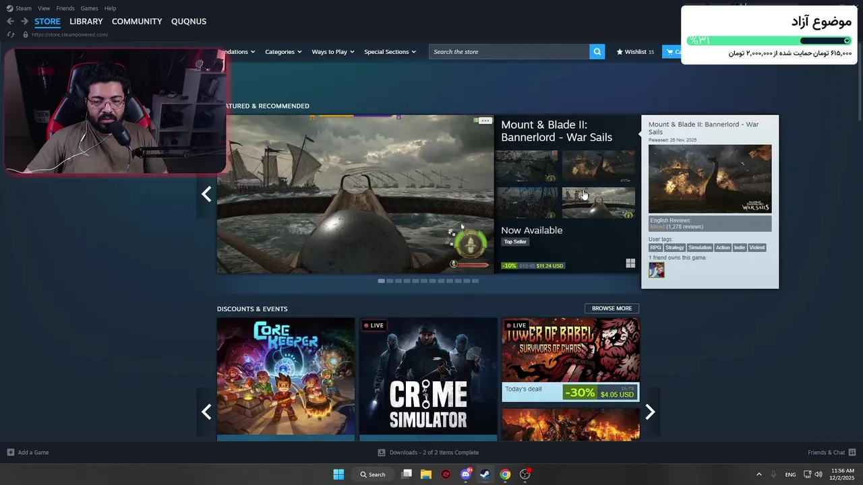Click Downloads - 2 of 2 Items Complete

click(434, 453)
